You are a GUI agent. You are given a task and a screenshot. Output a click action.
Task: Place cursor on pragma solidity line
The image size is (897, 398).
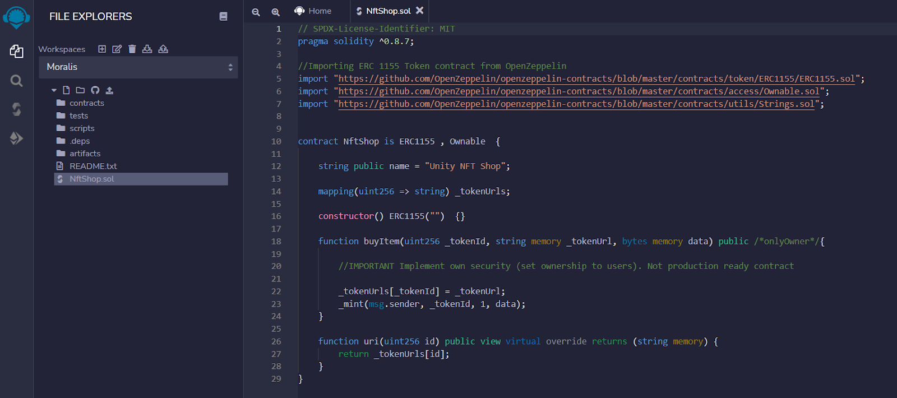pyautogui.click(x=356, y=41)
